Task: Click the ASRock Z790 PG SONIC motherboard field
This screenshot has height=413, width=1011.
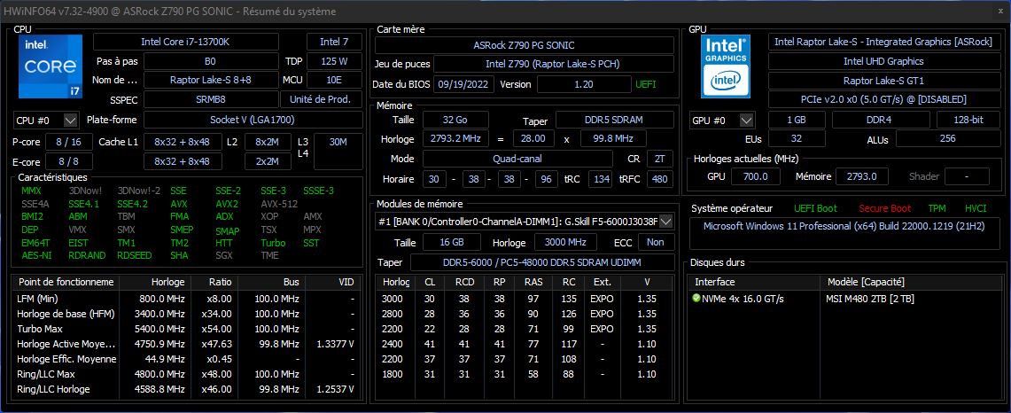Action: pos(526,45)
